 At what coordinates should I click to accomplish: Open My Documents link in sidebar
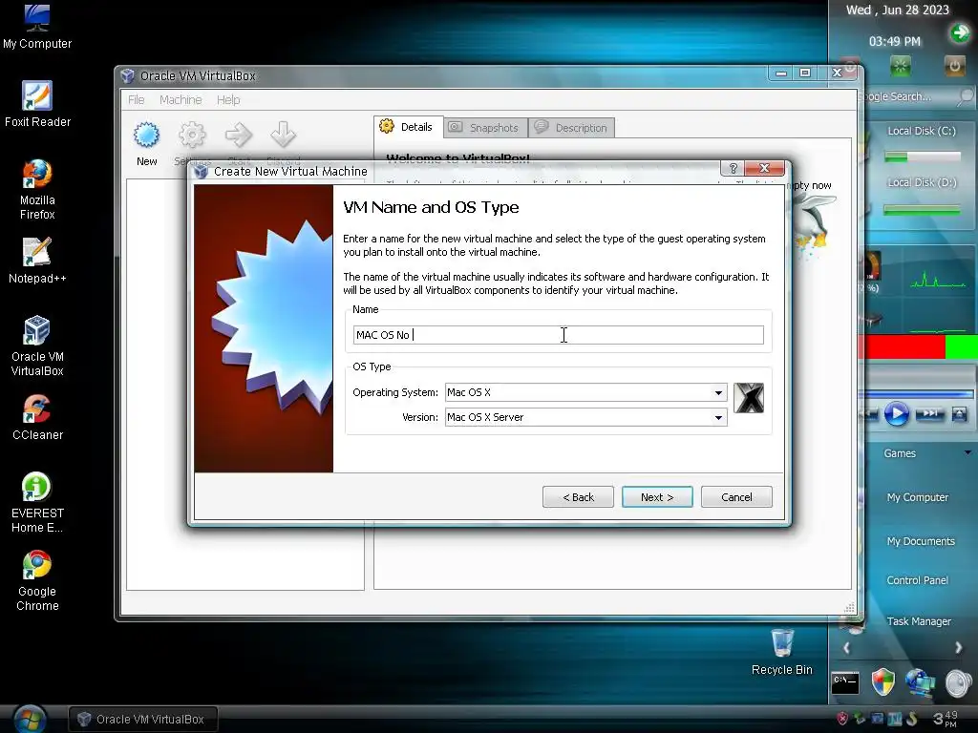pyautogui.click(x=921, y=541)
